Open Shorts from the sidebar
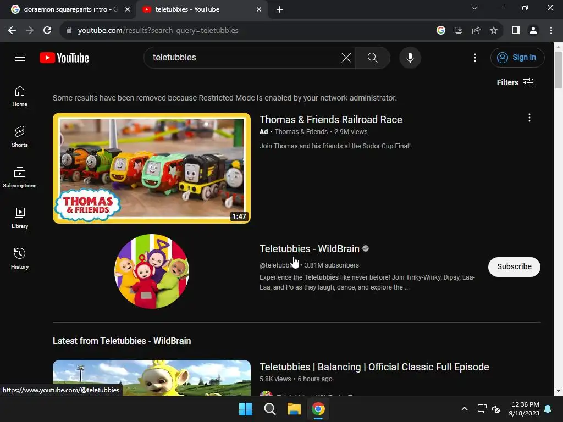 (20, 137)
